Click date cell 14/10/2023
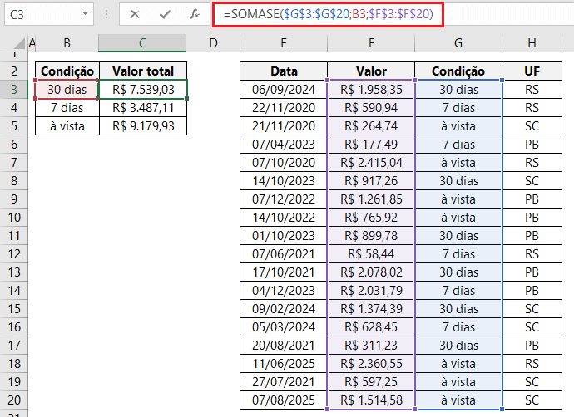 pos(284,180)
